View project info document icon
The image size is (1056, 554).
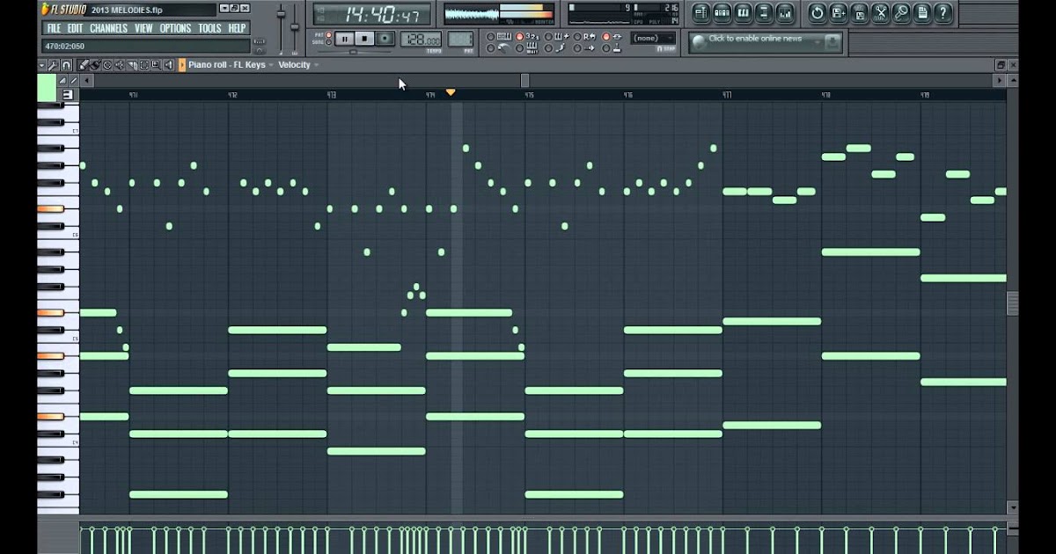[921, 12]
